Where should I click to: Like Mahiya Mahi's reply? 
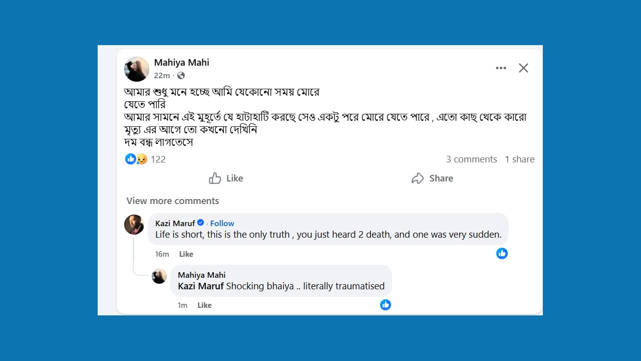point(204,305)
